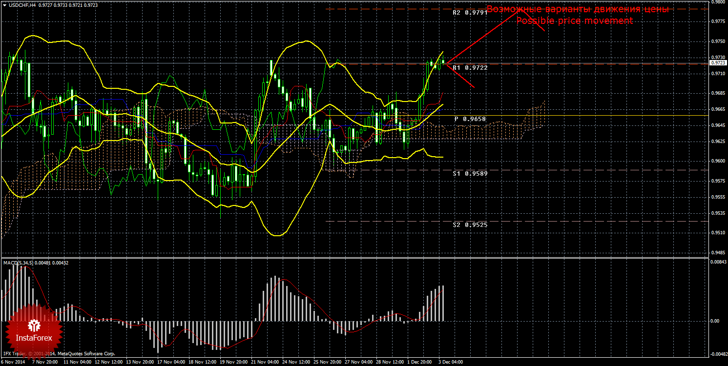The width and height of the screenshot is (728, 366).
Task: Click the 0.9625 price scale value
Action: click(717, 142)
